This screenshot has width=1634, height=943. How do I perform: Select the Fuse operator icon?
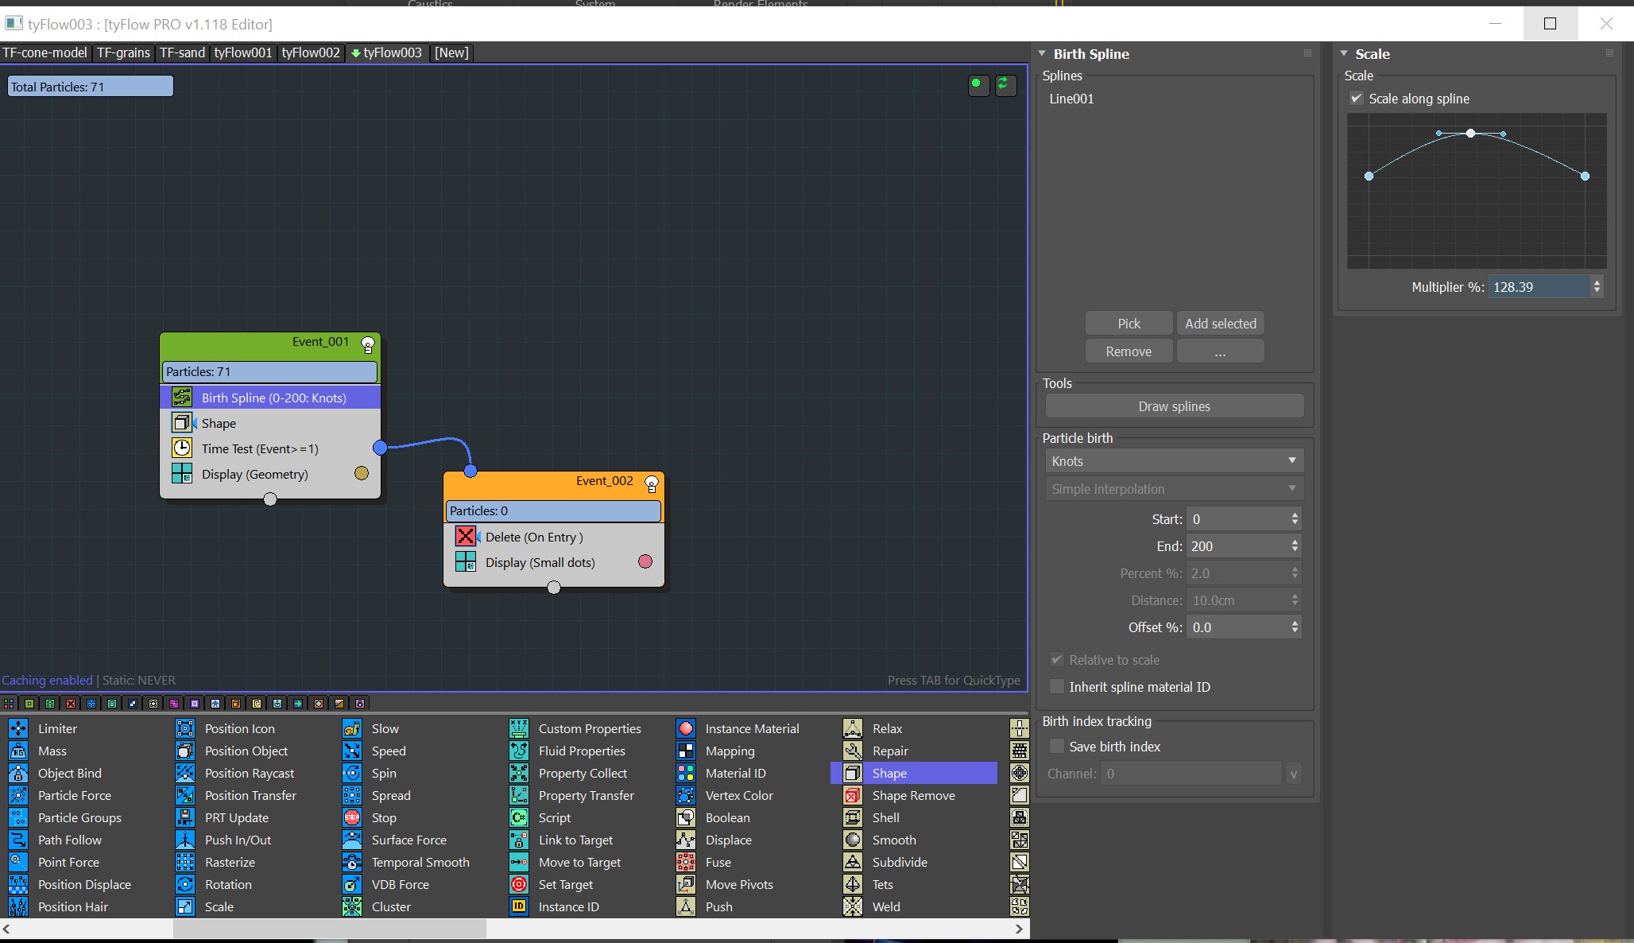[x=686, y=862]
